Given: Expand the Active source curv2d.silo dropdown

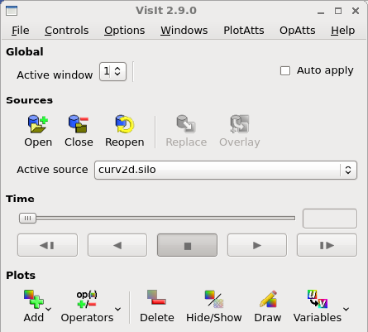Looking at the screenshot, I should (226, 170).
